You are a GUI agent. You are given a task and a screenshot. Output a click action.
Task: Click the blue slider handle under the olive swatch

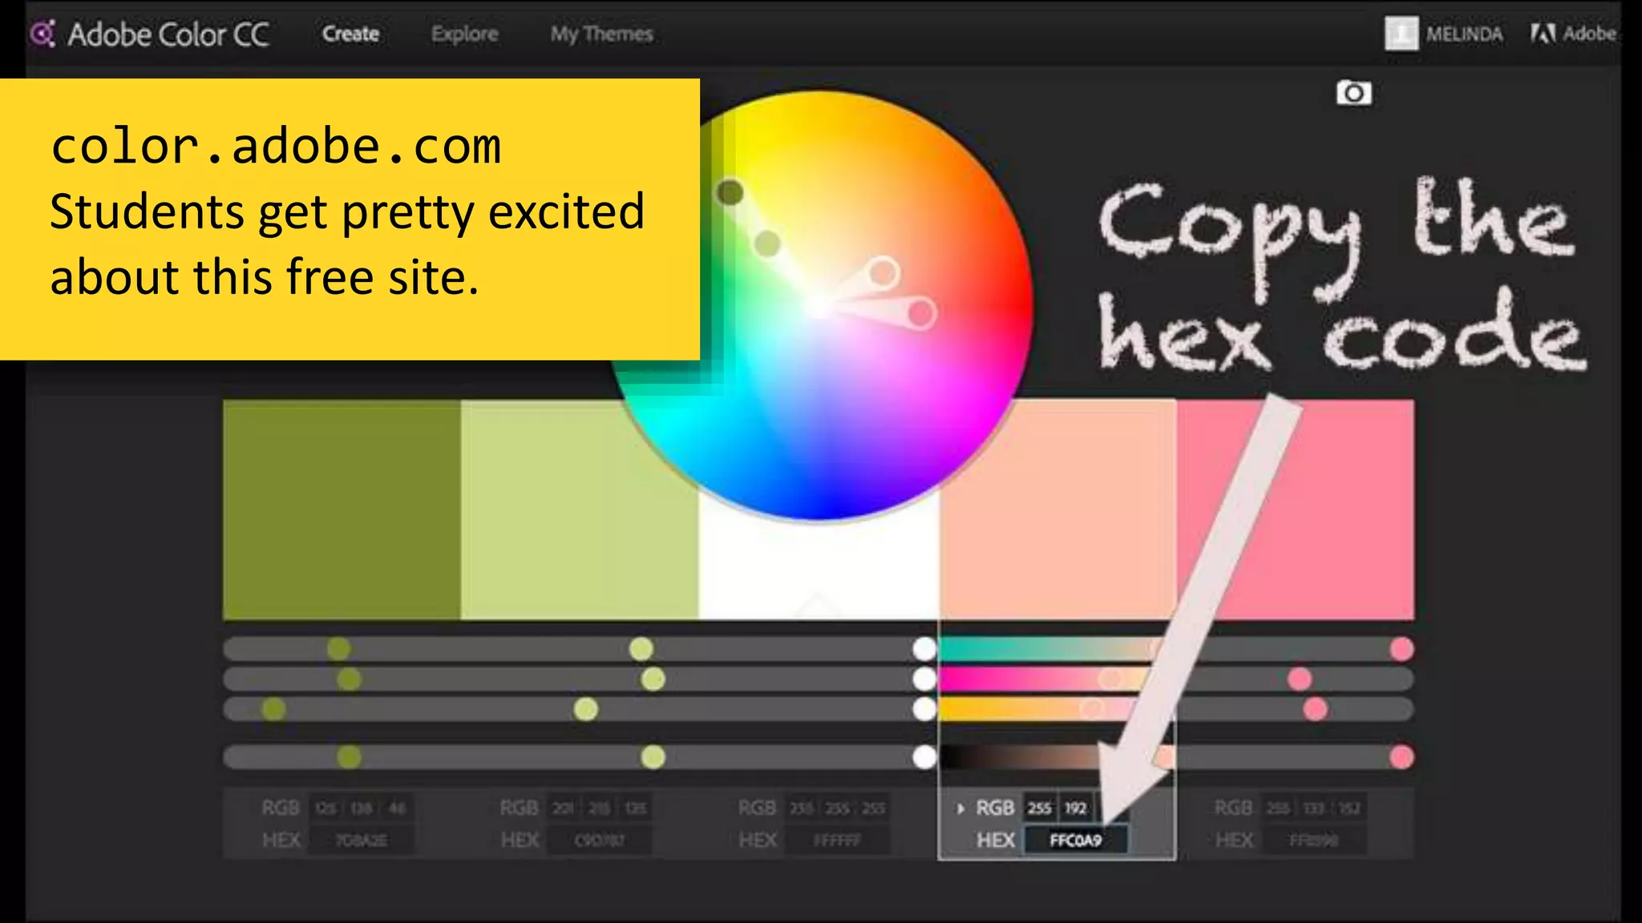273,709
